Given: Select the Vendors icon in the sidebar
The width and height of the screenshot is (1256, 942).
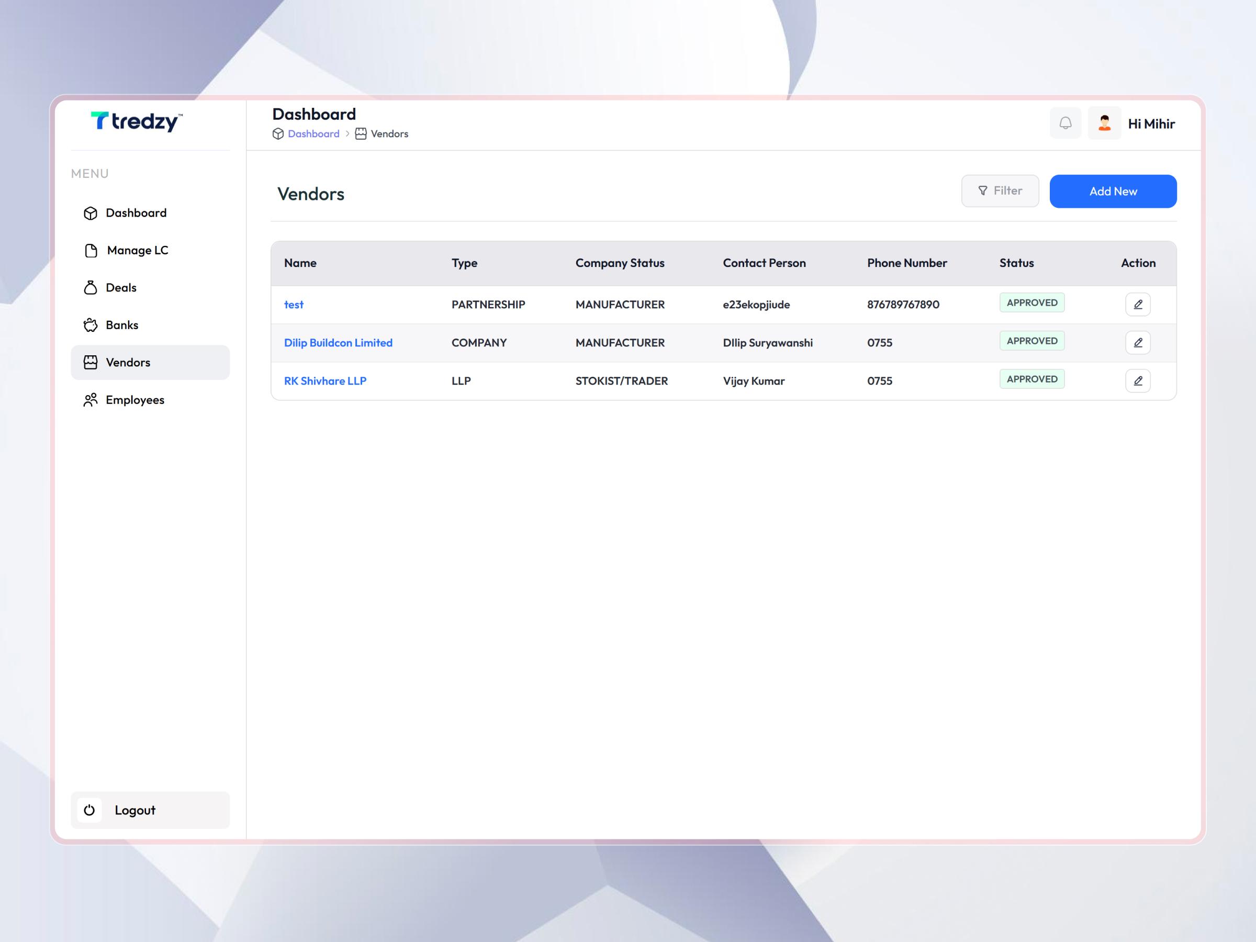Looking at the screenshot, I should tap(91, 362).
